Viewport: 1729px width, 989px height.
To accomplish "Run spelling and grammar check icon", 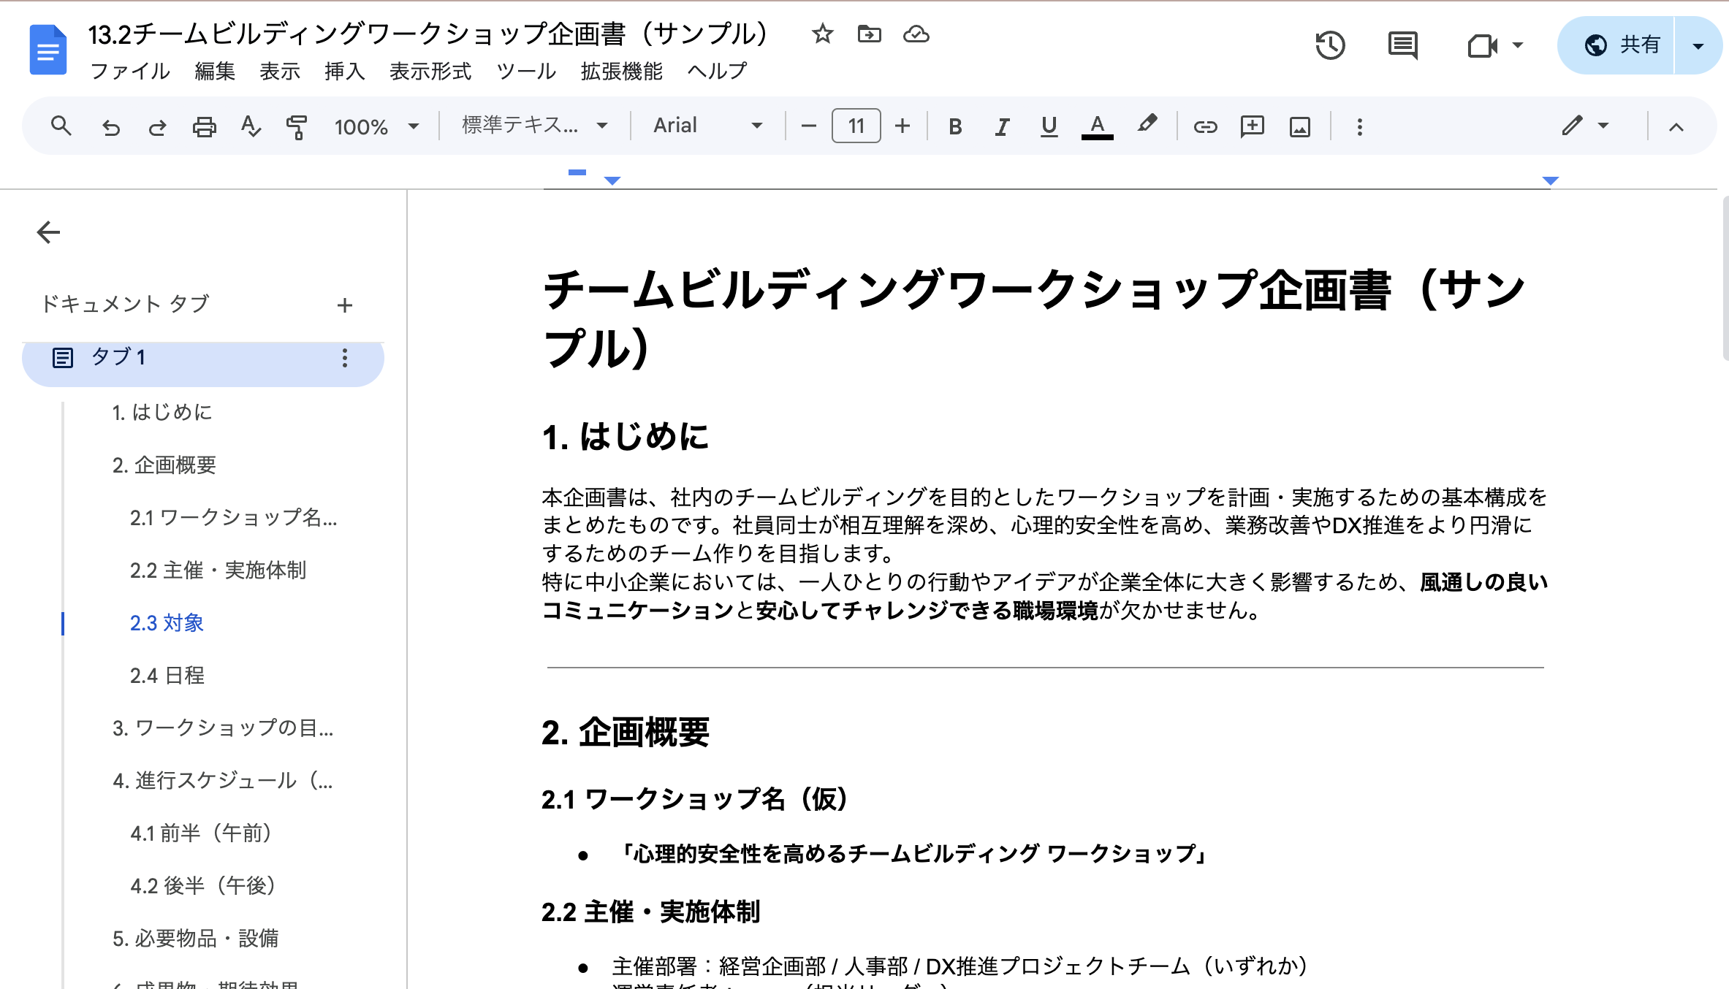I will coord(250,126).
